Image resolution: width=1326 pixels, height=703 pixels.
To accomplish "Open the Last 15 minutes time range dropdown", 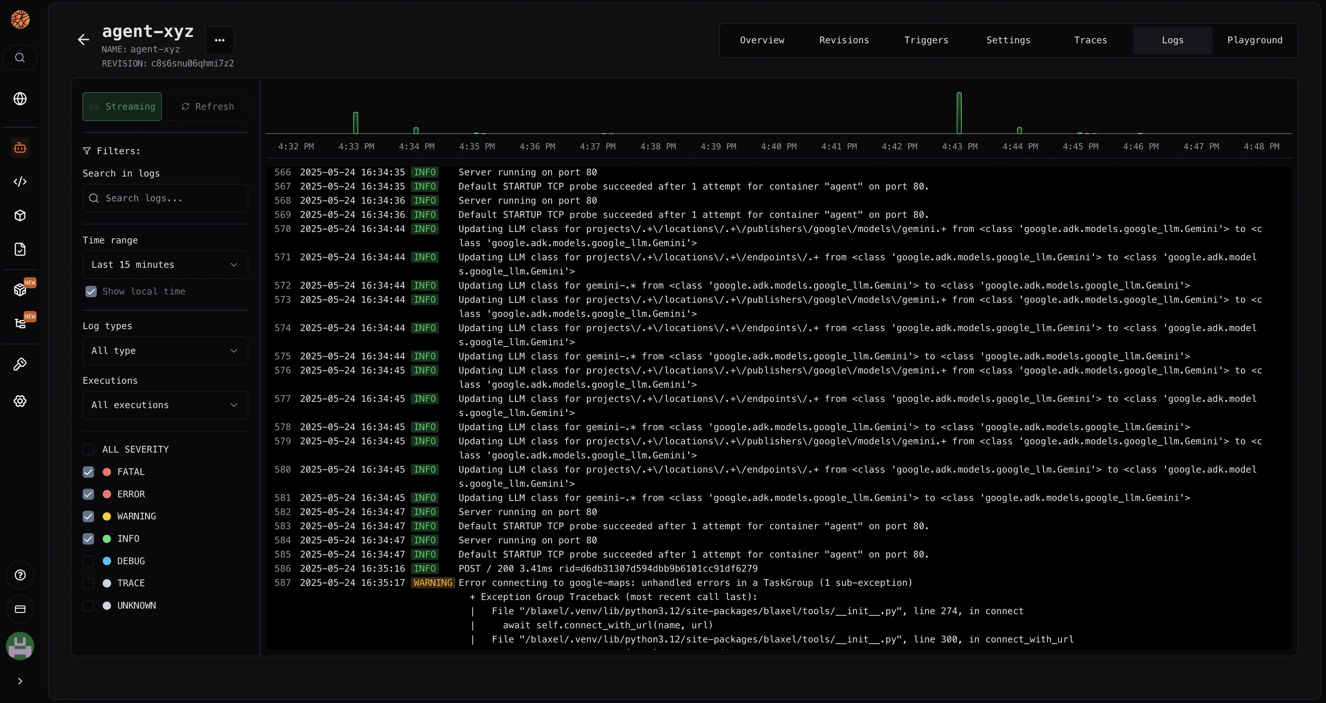I will click(x=165, y=264).
